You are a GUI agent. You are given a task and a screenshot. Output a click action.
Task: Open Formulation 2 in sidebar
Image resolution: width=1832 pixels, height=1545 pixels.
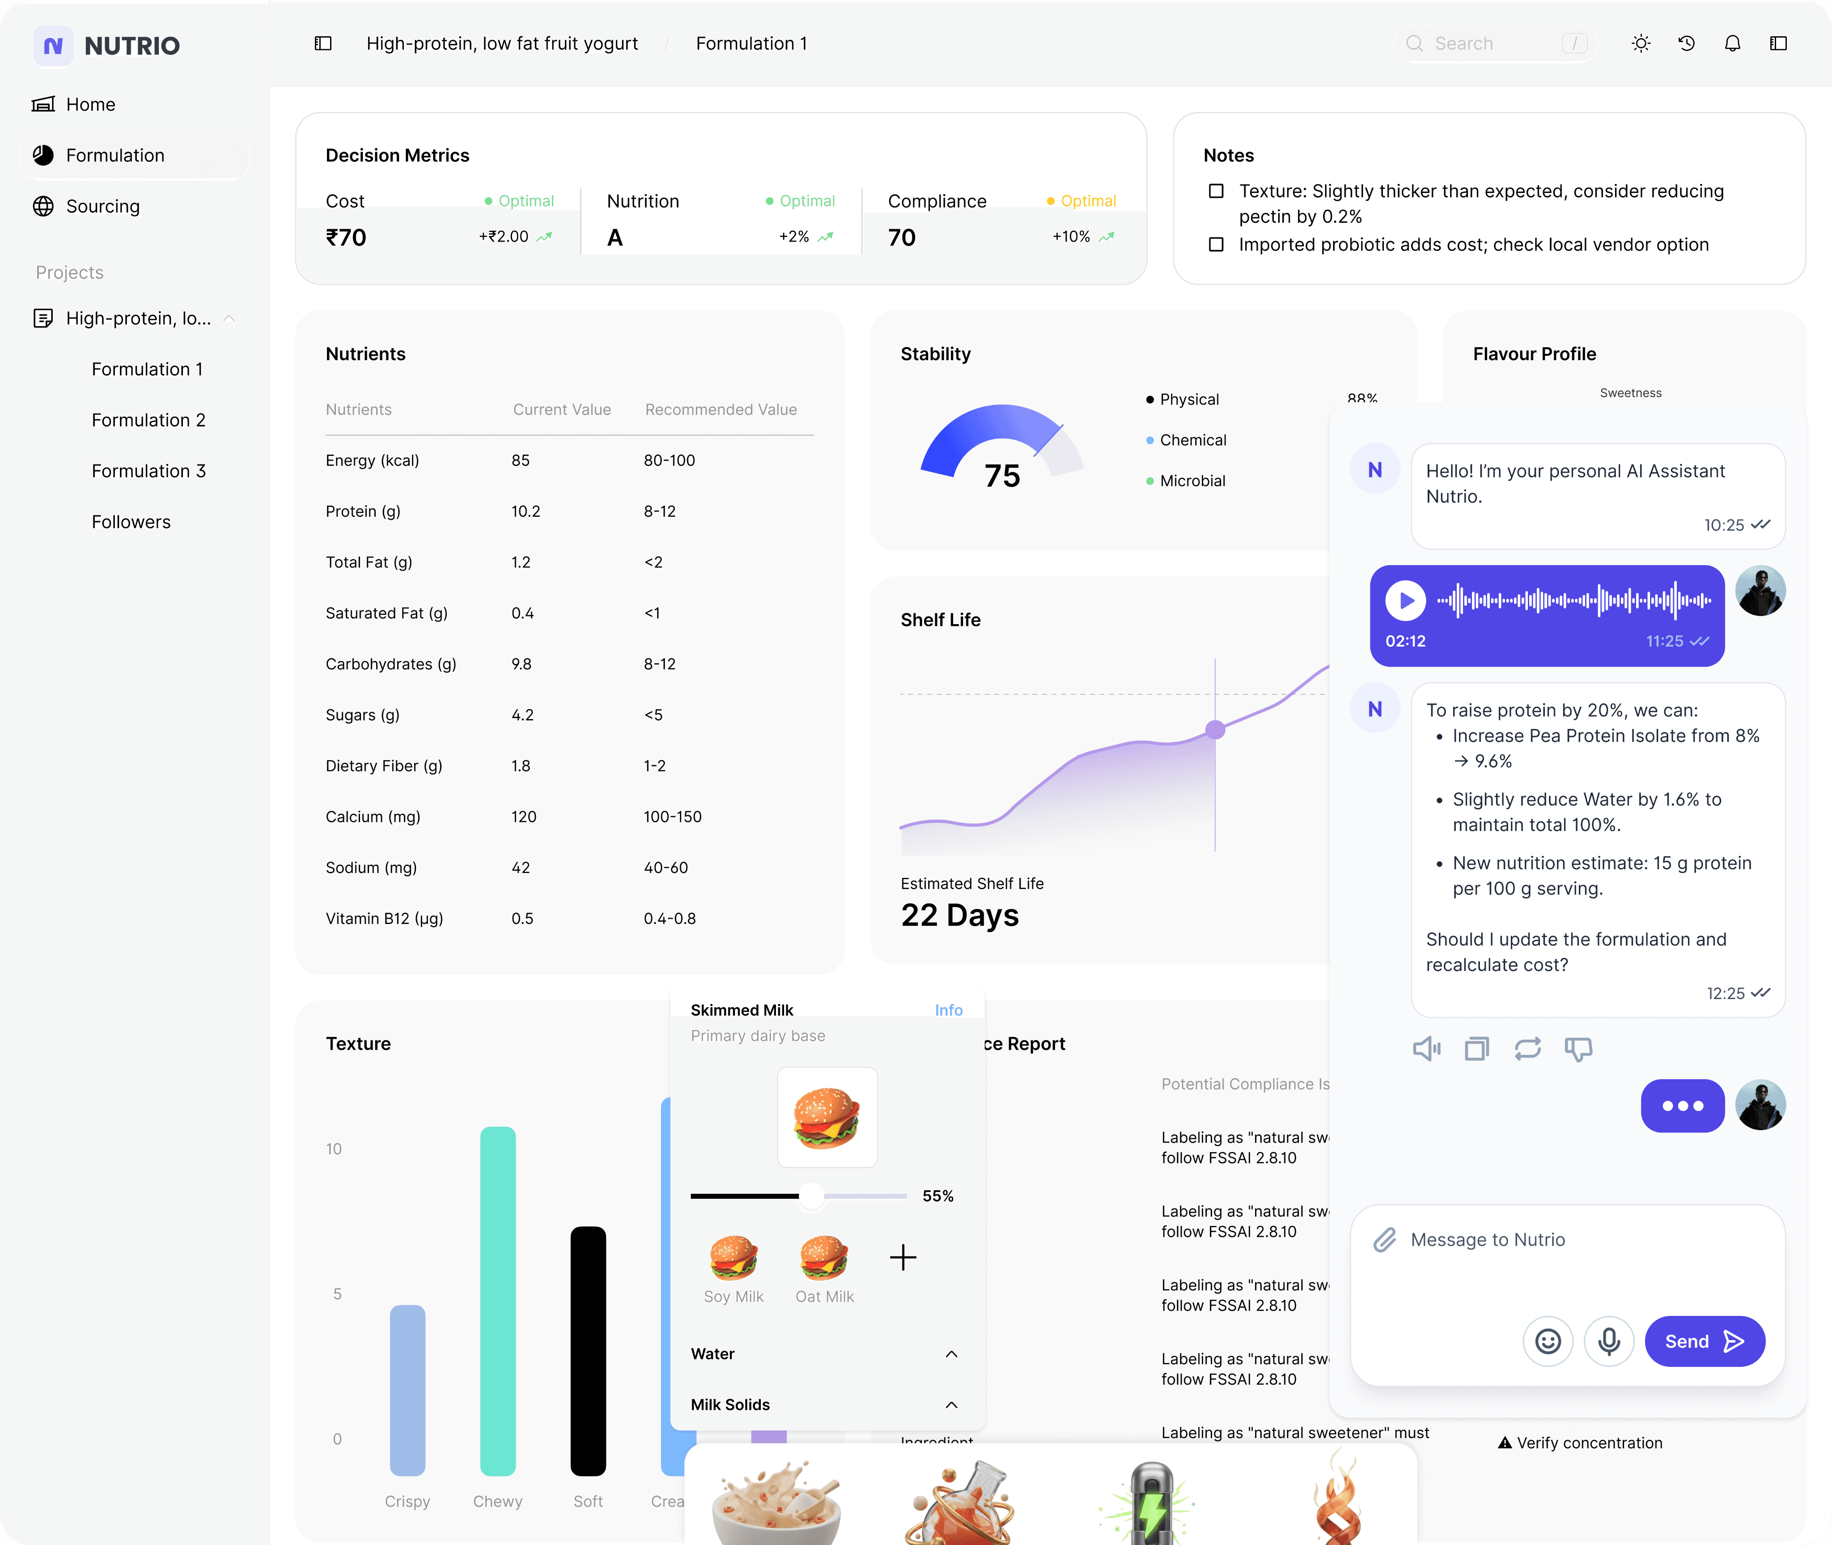point(148,421)
